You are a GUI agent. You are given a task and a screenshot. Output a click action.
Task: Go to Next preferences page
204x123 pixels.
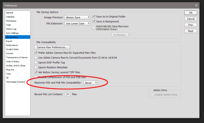[191, 31]
